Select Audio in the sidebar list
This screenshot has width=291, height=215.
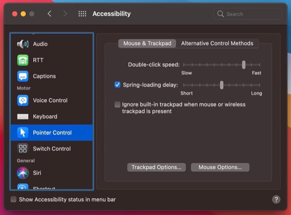pyautogui.click(x=52, y=44)
